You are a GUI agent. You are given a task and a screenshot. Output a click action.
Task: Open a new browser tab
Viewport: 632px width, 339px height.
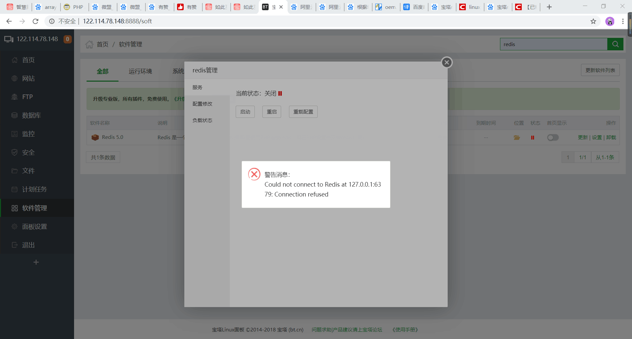tap(549, 7)
